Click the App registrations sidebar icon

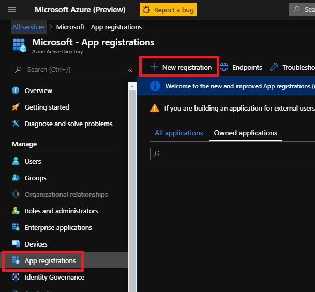click(x=16, y=260)
